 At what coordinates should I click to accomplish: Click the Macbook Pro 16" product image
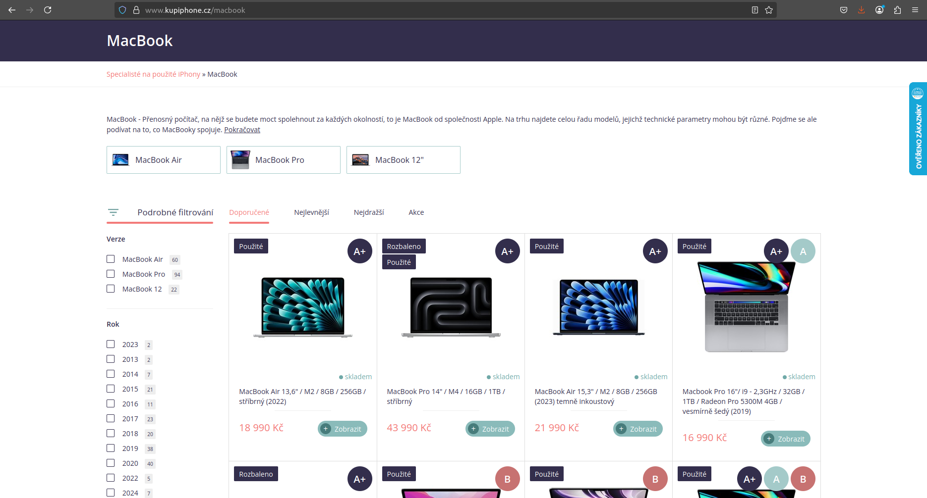coord(746,307)
